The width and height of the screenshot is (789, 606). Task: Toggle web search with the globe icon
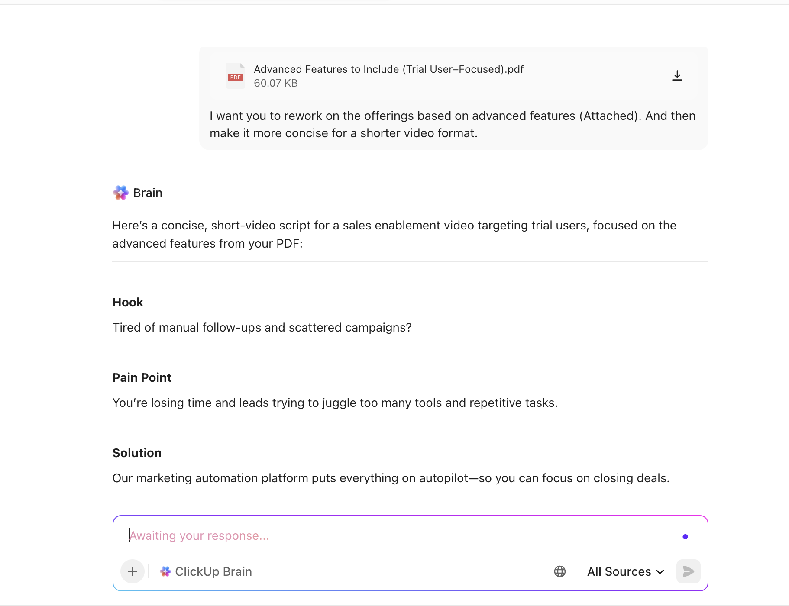coord(559,571)
